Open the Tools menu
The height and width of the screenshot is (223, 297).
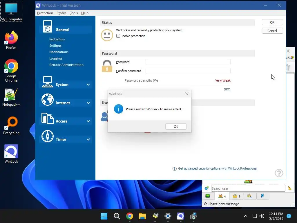(x=74, y=13)
